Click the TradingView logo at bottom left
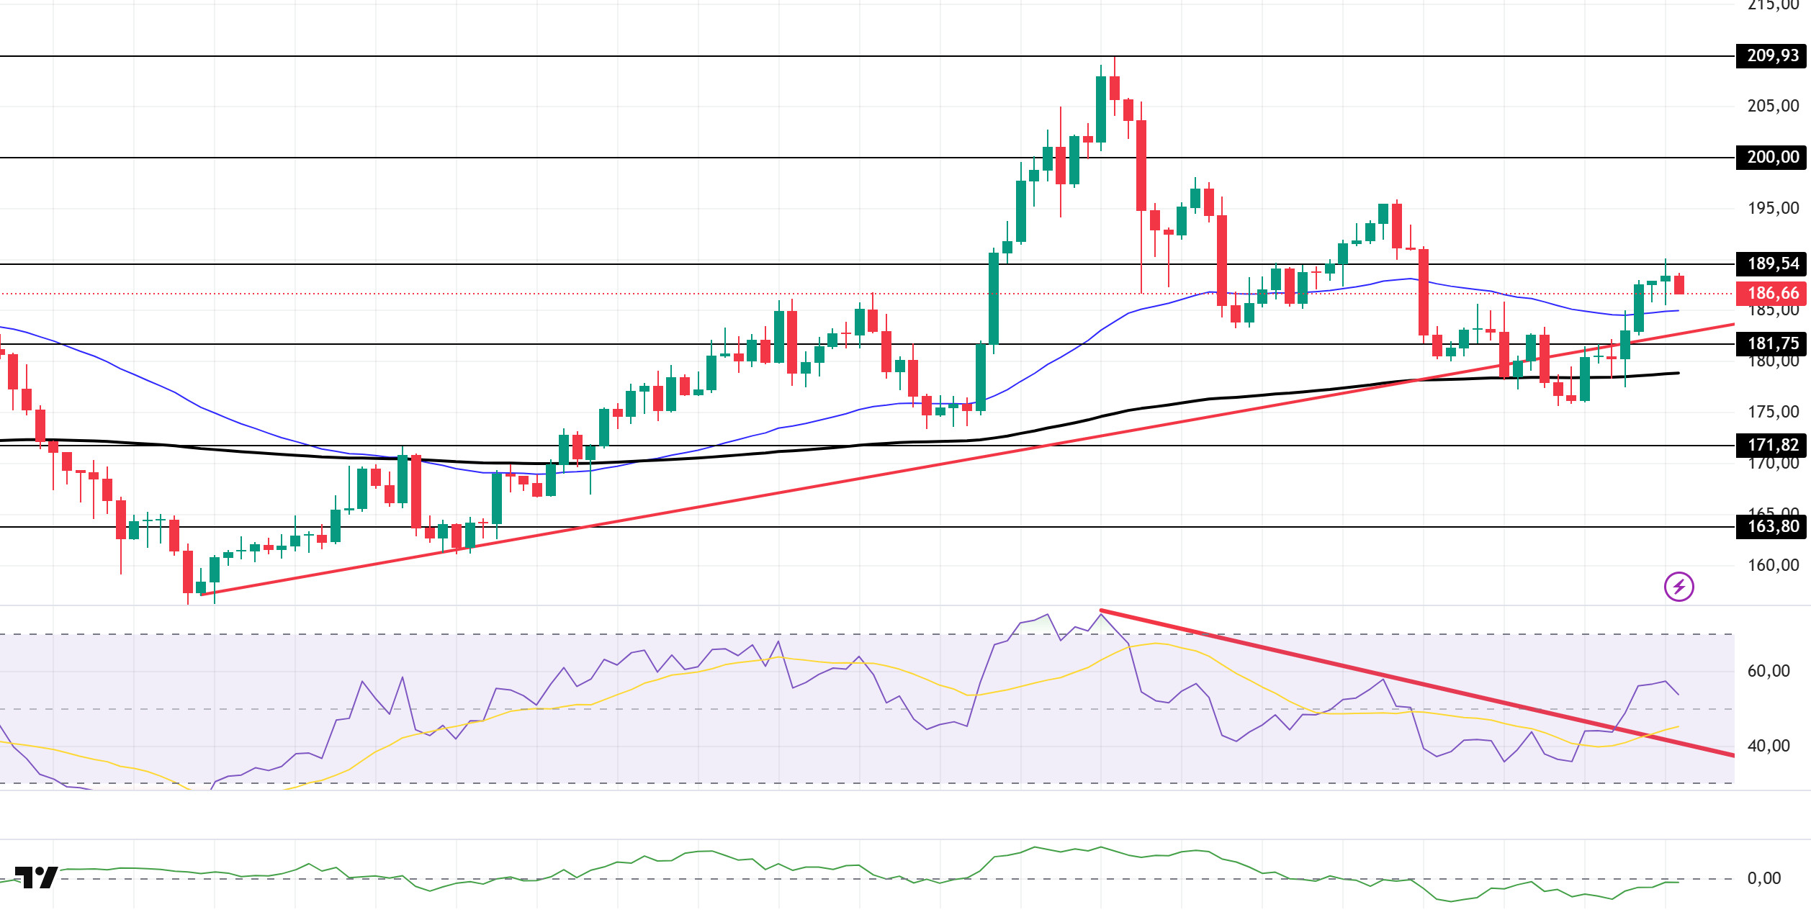The width and height of the screenshot is (1811, 920). pos(37,877)
